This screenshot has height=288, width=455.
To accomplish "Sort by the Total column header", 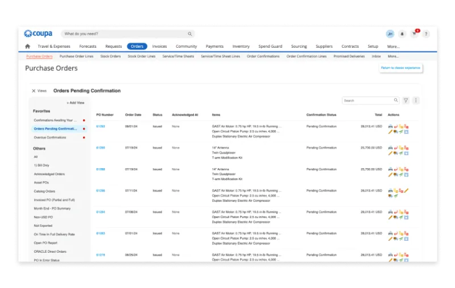I will pos(378,115).
